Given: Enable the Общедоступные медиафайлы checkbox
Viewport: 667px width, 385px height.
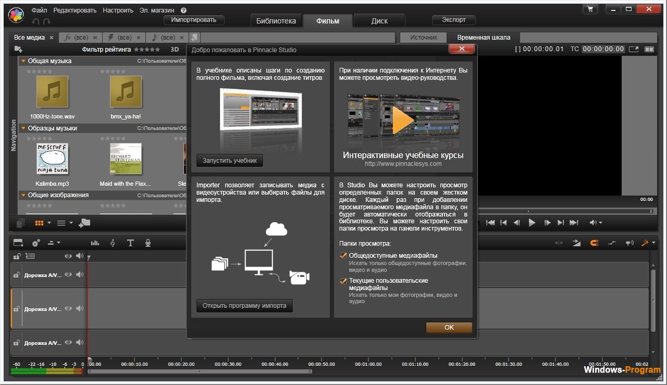Looking at the screenshot, I should [343, 256].
